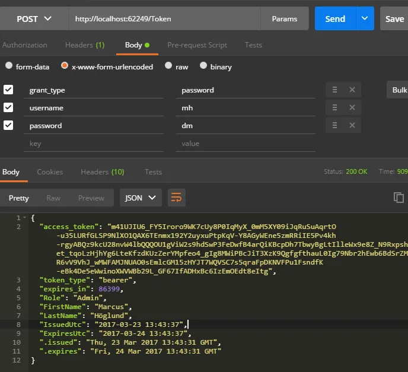Click the empty new key field

(94, 144)
